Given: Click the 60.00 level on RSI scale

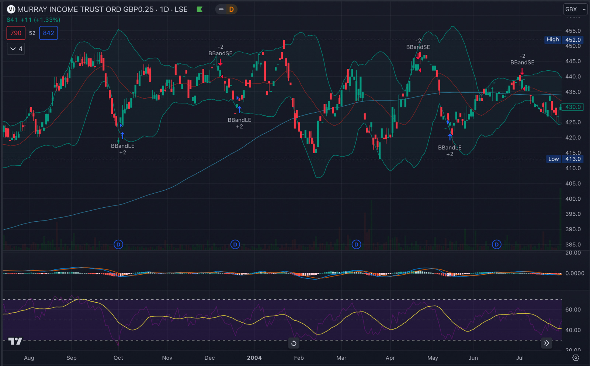Looking at the screenshot, I should click(x=573, y=310).
